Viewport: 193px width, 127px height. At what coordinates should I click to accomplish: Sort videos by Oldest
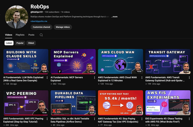(x=31, y=43)
